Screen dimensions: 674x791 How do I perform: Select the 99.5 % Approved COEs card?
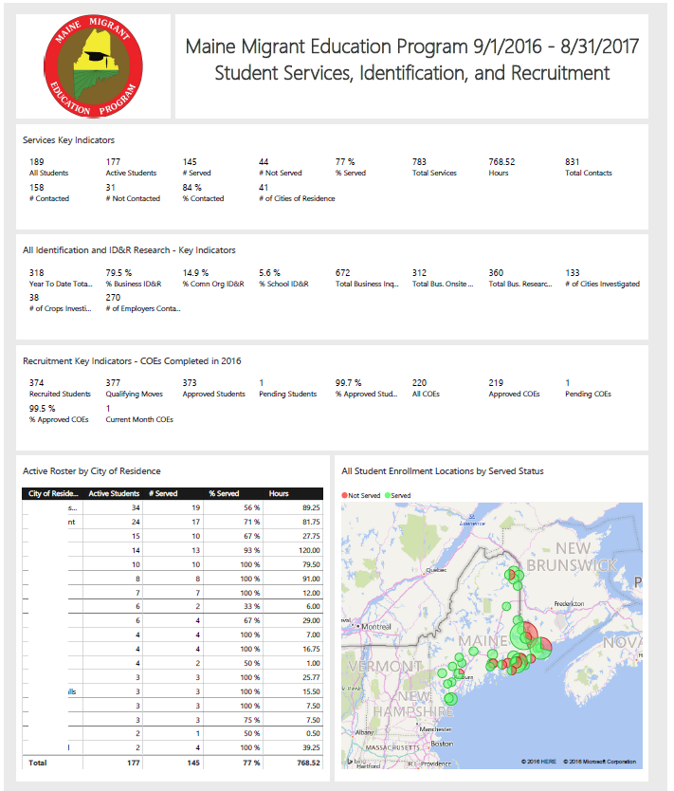59,414
